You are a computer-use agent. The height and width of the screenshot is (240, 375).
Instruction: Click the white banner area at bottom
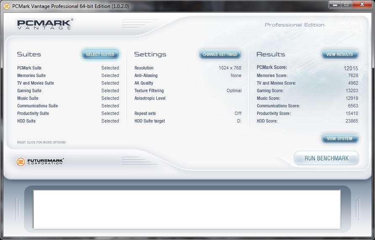click(187, 209)
